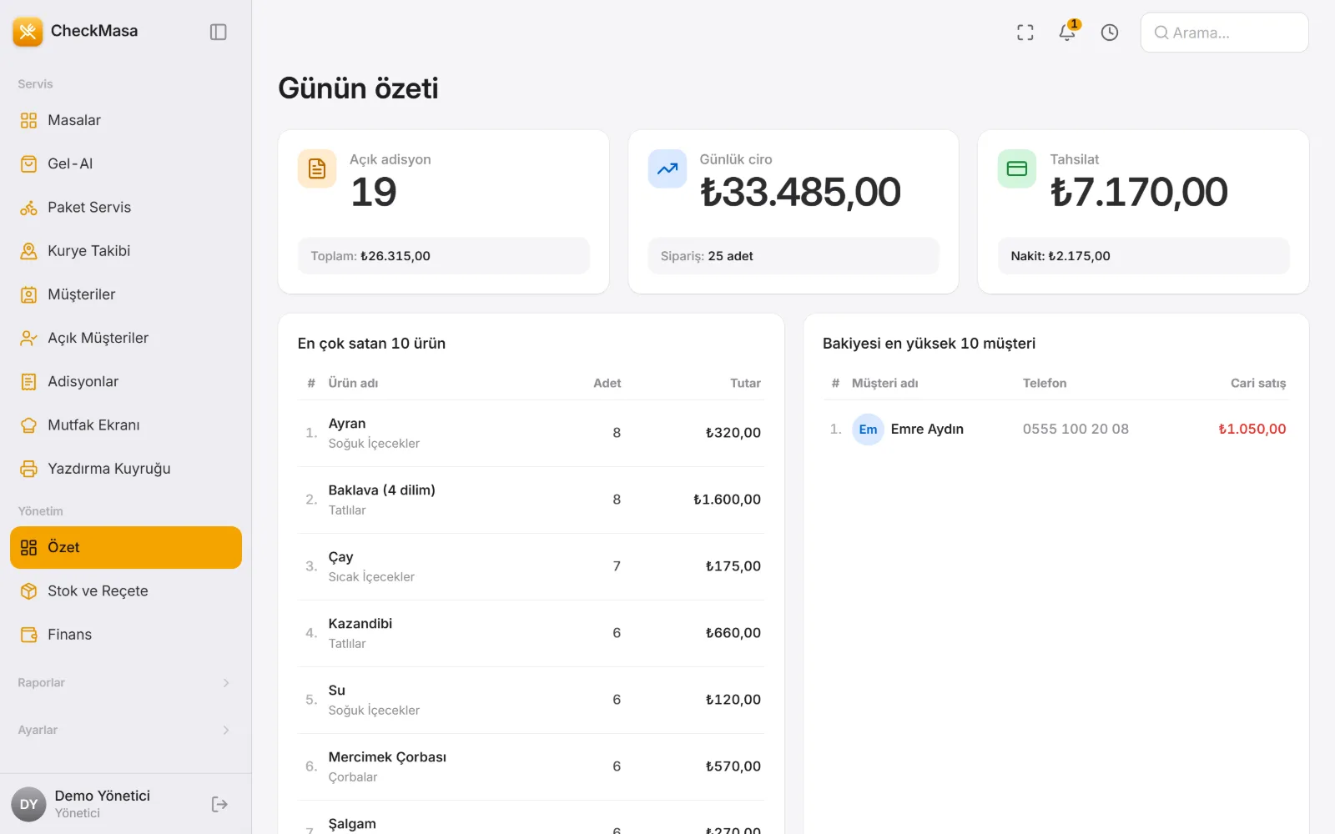The width and height of the screenshot is (1335, 834).
Task: Click the Sipariş 25 adet summary
Action: pos(793,256)
